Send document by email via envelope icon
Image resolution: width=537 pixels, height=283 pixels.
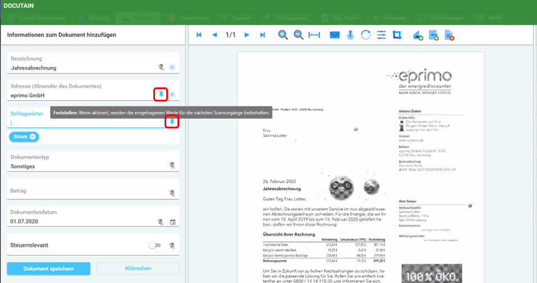pyautogui.click(x=335, y=35)
